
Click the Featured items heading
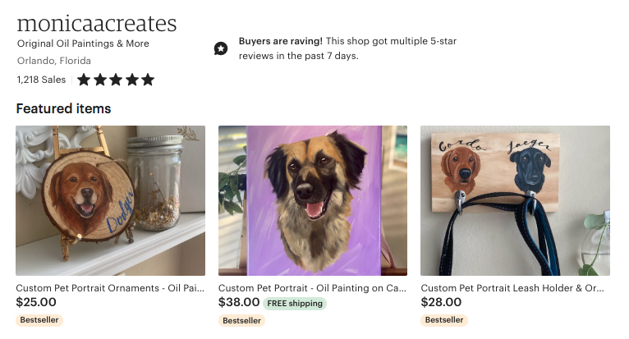click(x=63, y=108)
